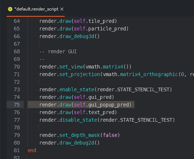
Task: Close the default.render_script tab
Action: coord(62,9)
